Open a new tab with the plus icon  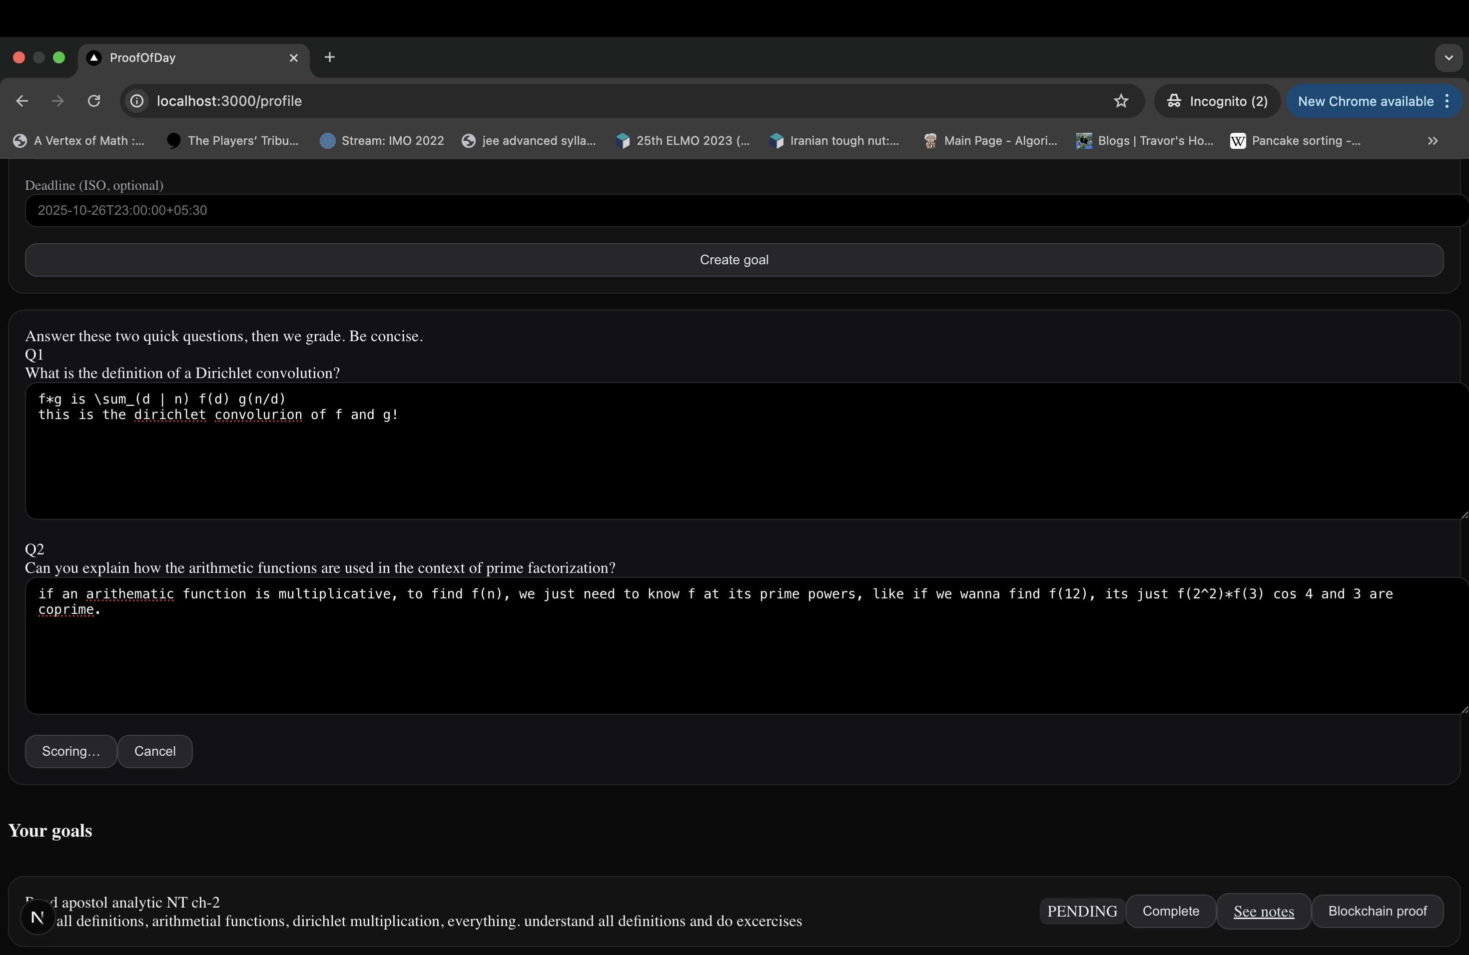pos(330,57)
